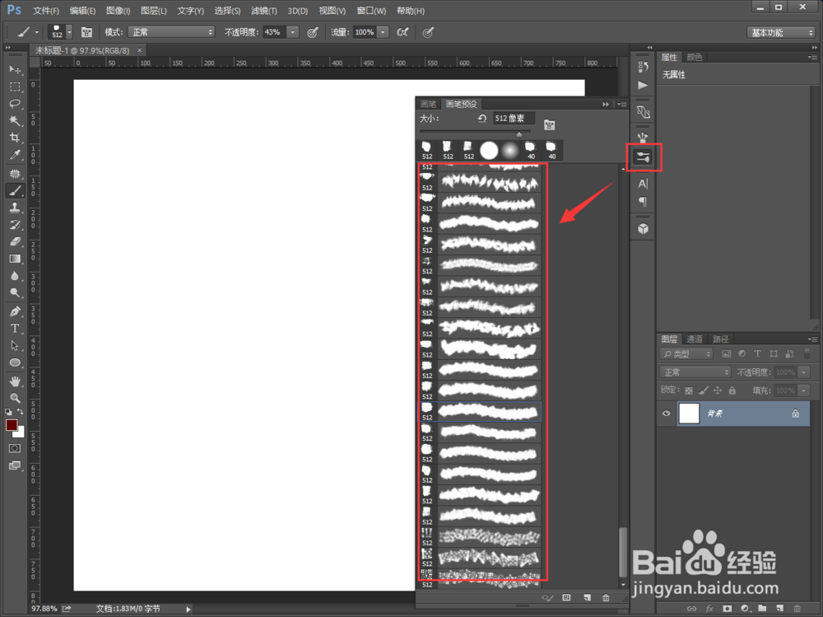Viewport: 823px width, 617px height.
Task: Open the layer filter type dropdown
Action: click(x=686, y=353)
